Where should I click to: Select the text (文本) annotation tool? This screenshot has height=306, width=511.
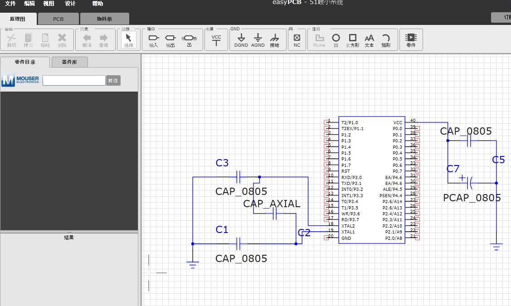(369, 40)
